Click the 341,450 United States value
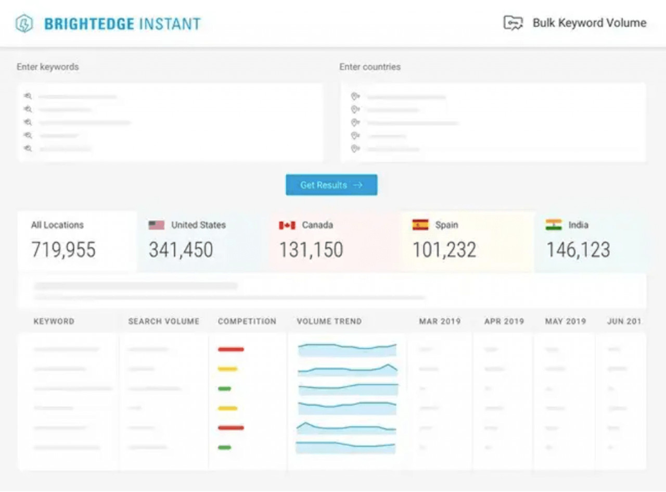The height and width of the screenshot is (492, 666). pyautogui.click(x=181, y=250)
